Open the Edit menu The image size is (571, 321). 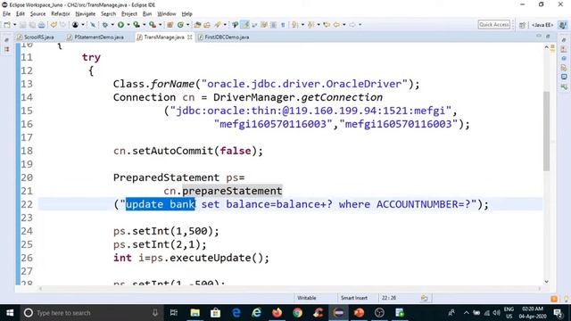20,14
